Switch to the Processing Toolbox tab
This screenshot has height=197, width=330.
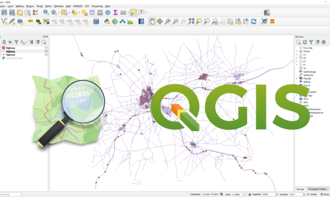coord(317,189)
